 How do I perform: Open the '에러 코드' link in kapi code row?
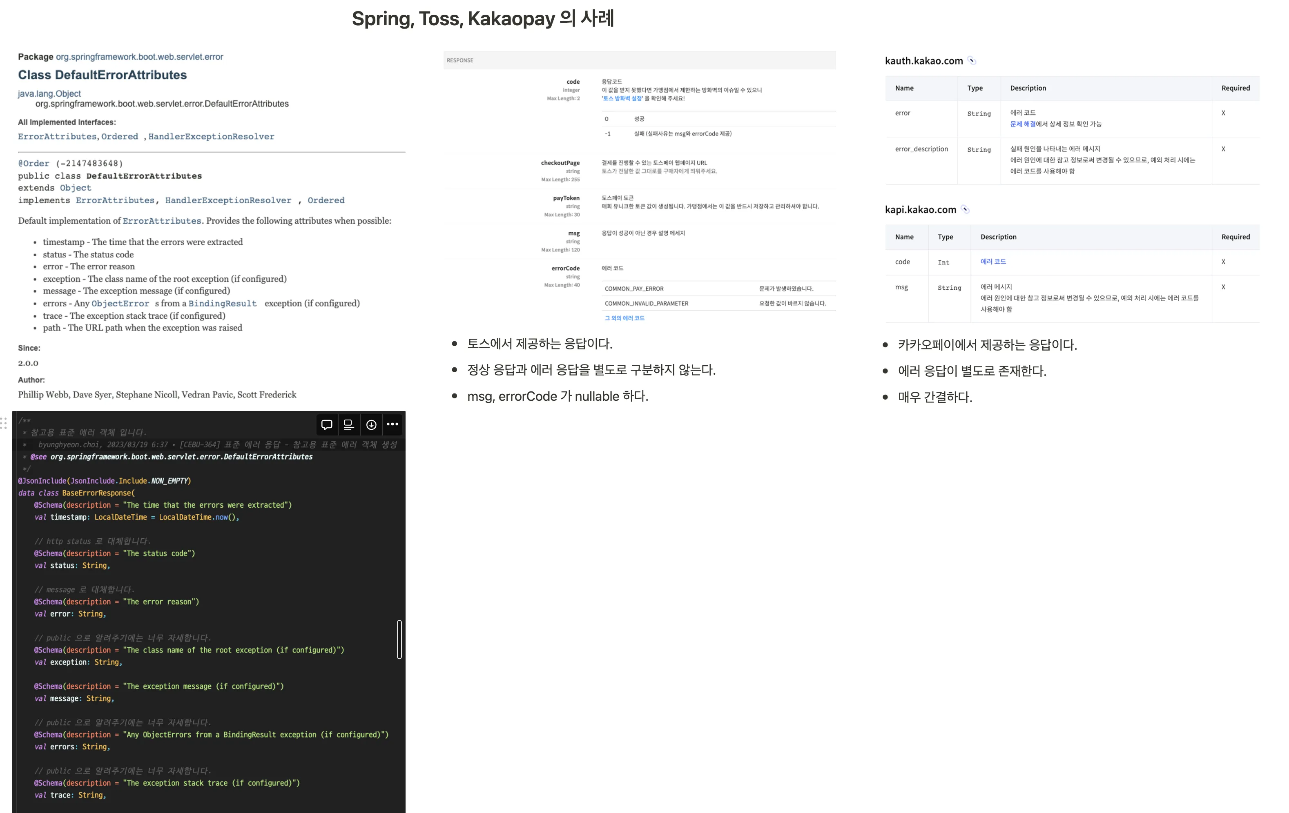tap(994, 262)
